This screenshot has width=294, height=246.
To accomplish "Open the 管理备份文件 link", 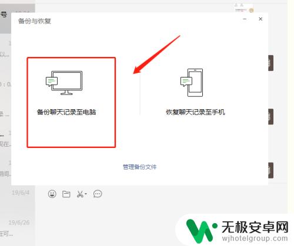I will click(140, 167).
